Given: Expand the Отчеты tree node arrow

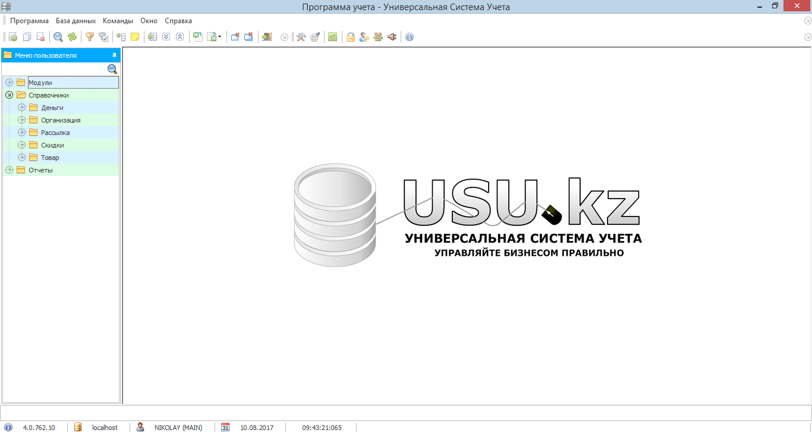Looking at the screenshot, I should [9, 170].
